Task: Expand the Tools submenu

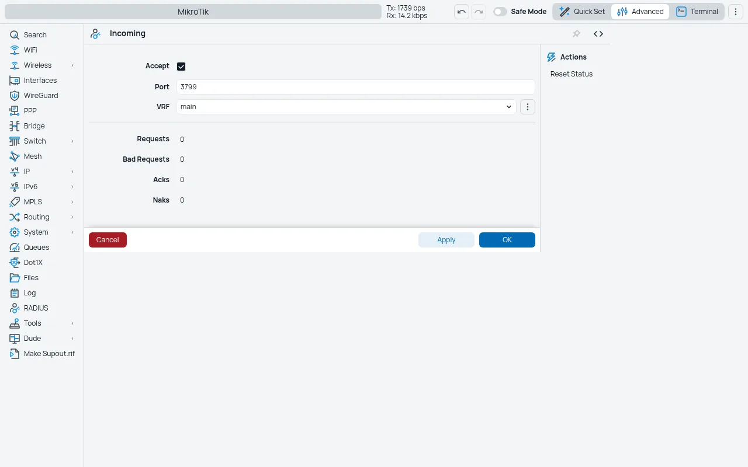Action: pos(72,323)
